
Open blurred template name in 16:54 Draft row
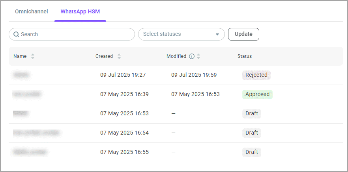37,133
